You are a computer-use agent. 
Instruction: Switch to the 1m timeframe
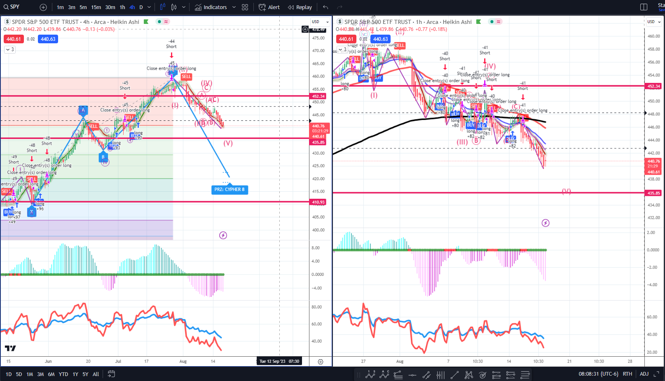[60, 7]
